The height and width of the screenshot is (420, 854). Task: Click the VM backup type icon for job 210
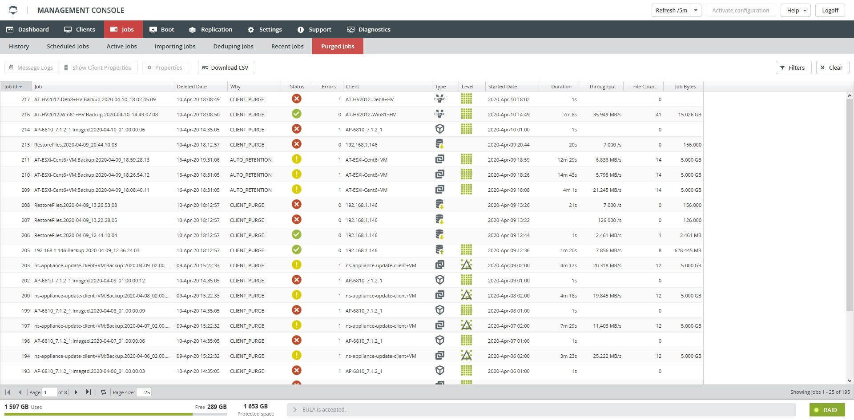[x=440, y=174]
